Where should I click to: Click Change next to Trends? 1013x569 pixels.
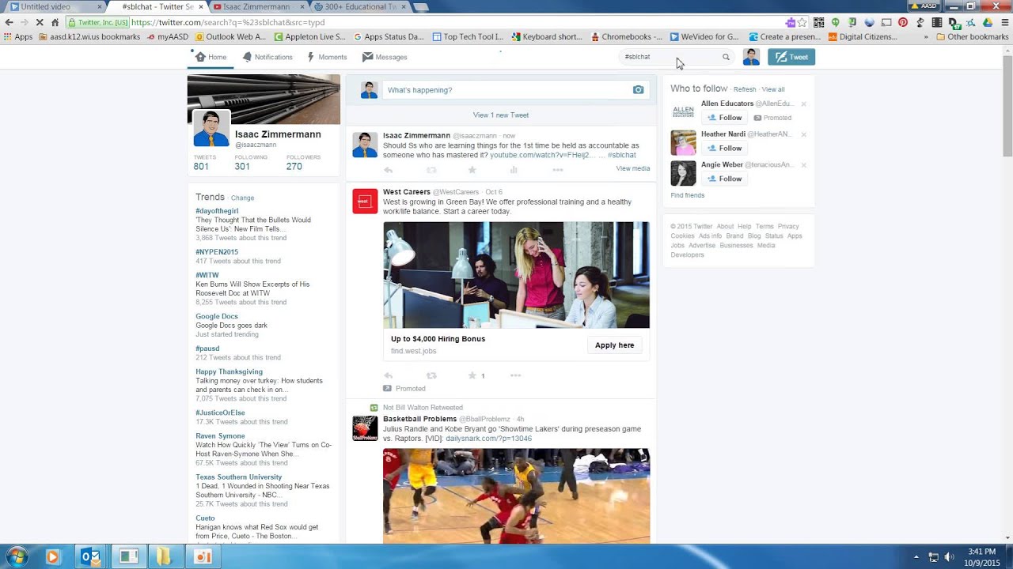(242, 198)
